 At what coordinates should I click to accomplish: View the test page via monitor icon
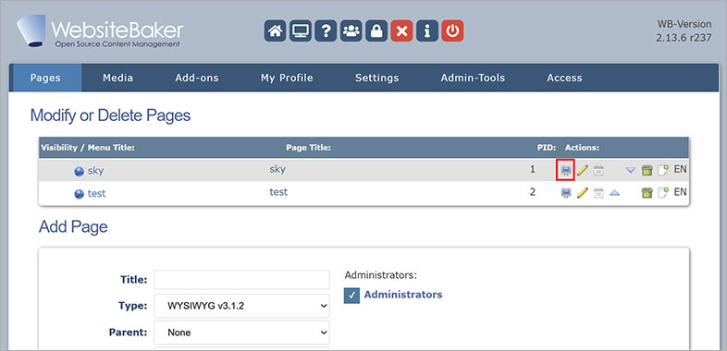(x=566, y=193)
